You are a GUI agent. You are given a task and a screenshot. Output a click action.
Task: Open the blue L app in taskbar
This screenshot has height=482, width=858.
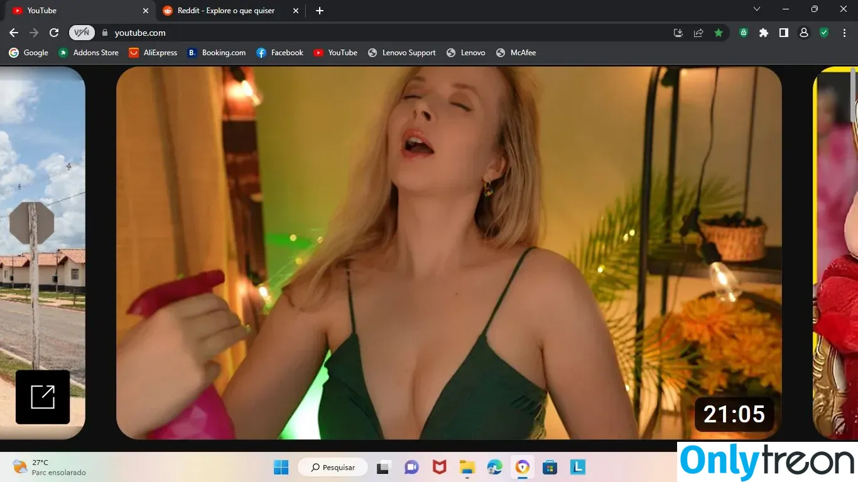click(x=578, y=467)
